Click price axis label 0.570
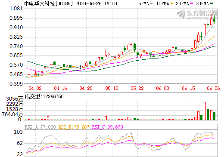The width and height of the screenshot is (224, 157). pyautogui.click(x=16, y=65)
